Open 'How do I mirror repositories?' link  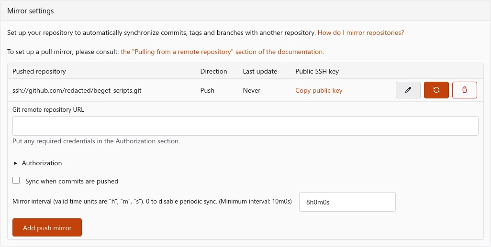point(361,33)
